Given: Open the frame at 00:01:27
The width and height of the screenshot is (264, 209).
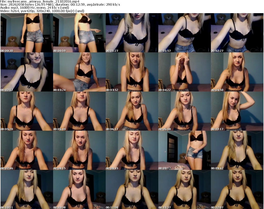Looking at the screenshot, I should click(x=132, y=33).
